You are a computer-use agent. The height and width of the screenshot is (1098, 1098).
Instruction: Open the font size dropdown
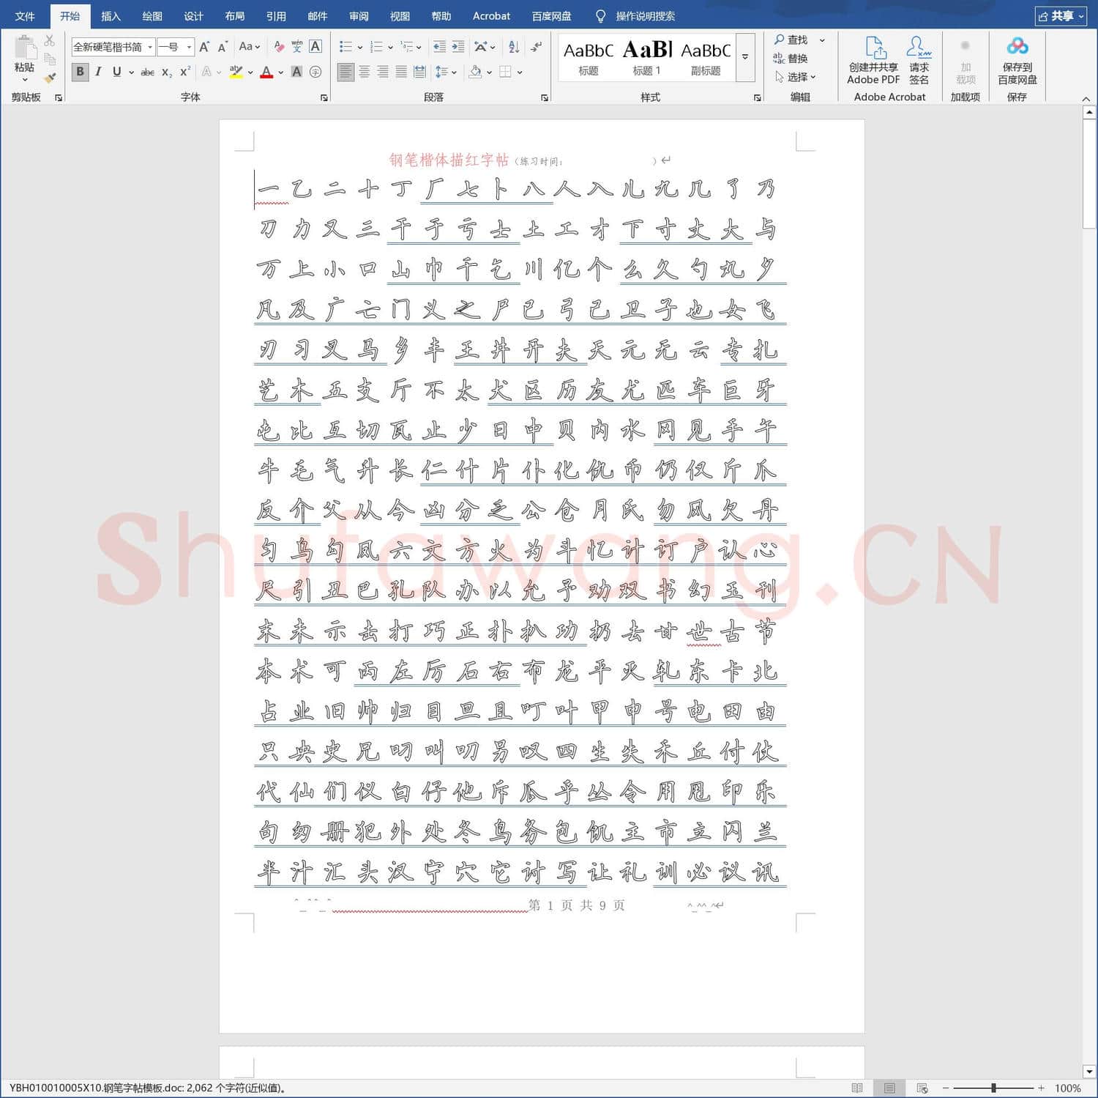click(189, 47)
